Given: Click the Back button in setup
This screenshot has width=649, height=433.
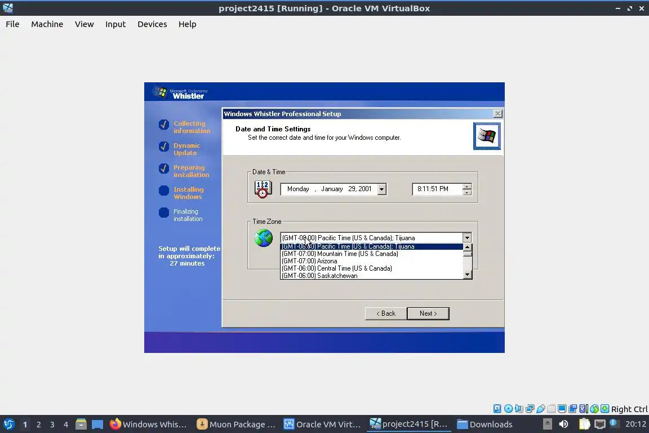Looking at the screenshot, I should (x=386, y=313).
